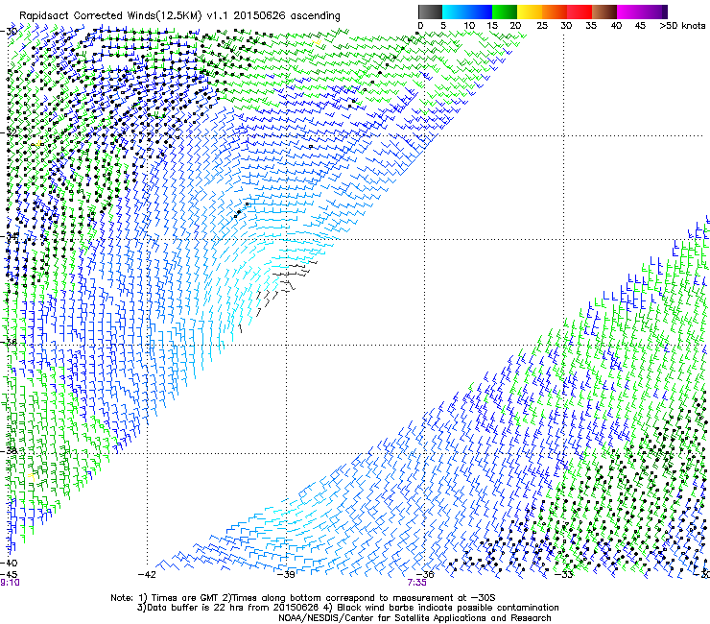
Task: Click the -45 longitude label on bottom axis
Action: click(9, 575)
